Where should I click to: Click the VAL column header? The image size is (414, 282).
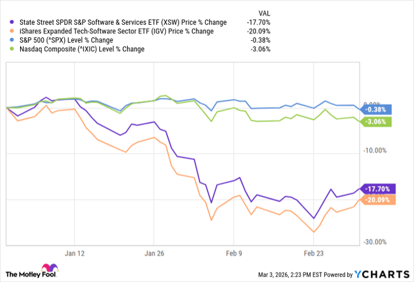pos(267,12)
